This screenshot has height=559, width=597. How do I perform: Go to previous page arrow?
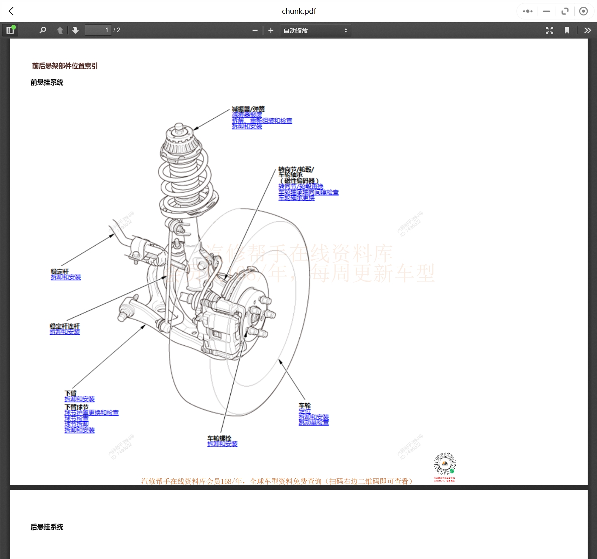click(60, 30)
